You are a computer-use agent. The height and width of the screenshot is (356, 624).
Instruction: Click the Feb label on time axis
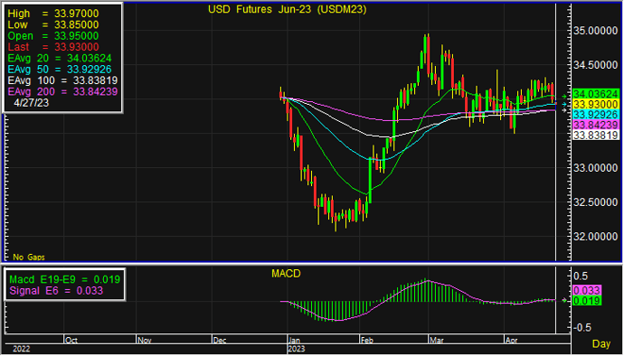pos(367,341)
